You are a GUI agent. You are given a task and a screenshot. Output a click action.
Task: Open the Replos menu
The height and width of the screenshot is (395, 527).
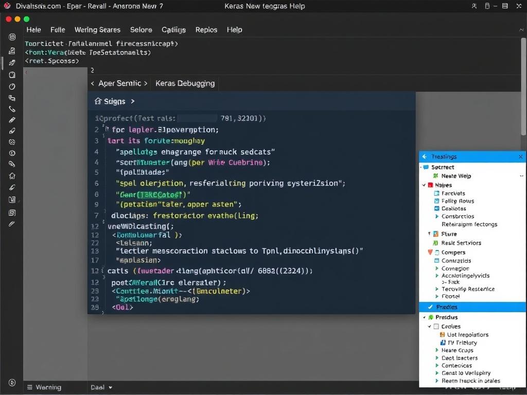tap(206, 30)
